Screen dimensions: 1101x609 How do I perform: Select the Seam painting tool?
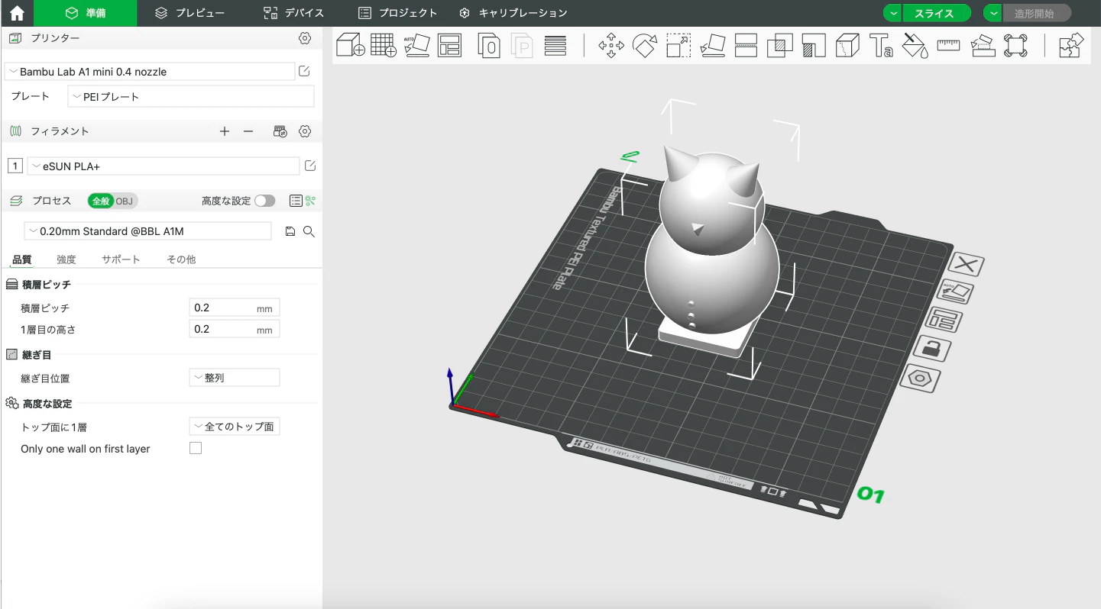point(847,45)
